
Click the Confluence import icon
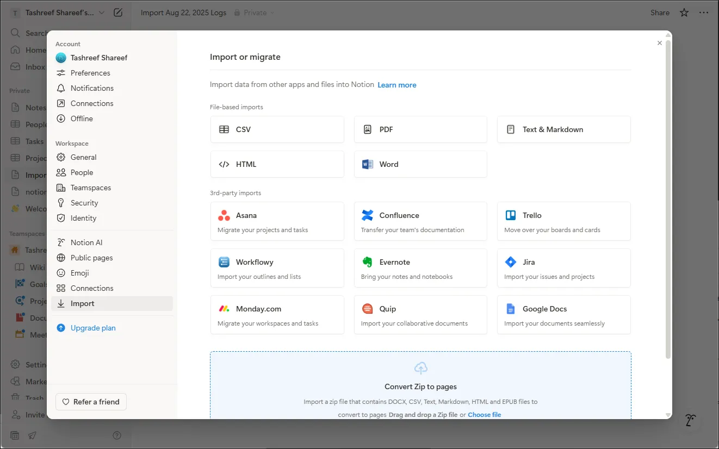click(x=367, y=215)
